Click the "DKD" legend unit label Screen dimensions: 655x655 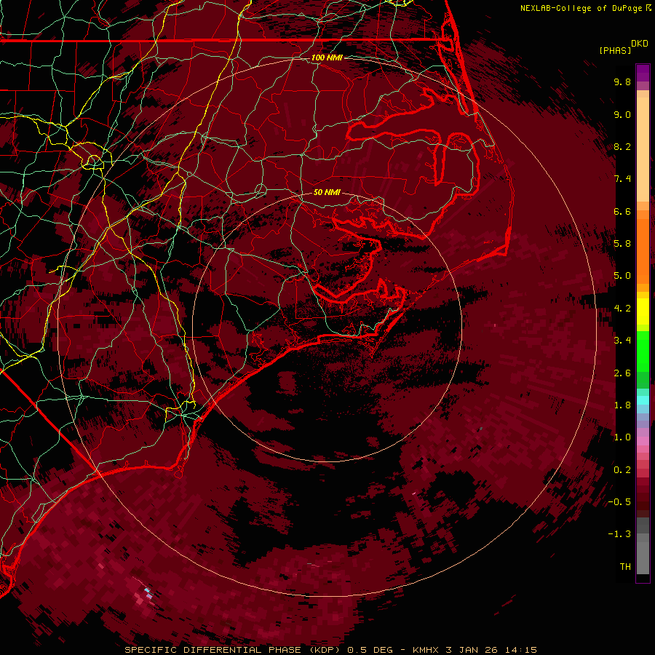coord(640,44)
